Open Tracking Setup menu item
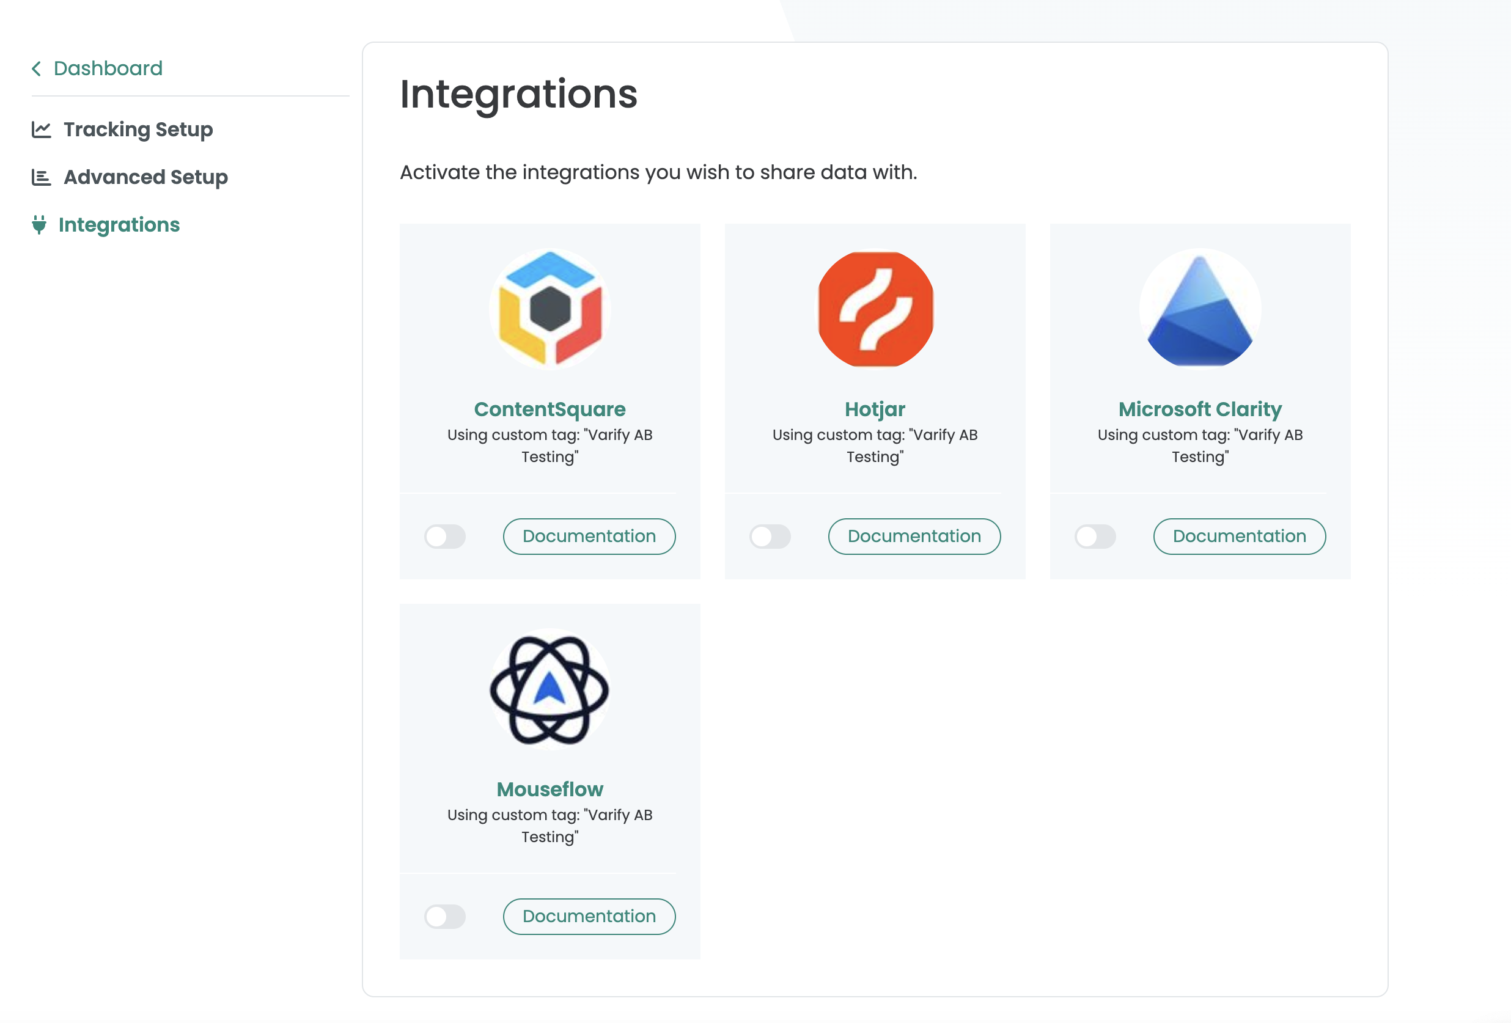 (x=138, y=130)
